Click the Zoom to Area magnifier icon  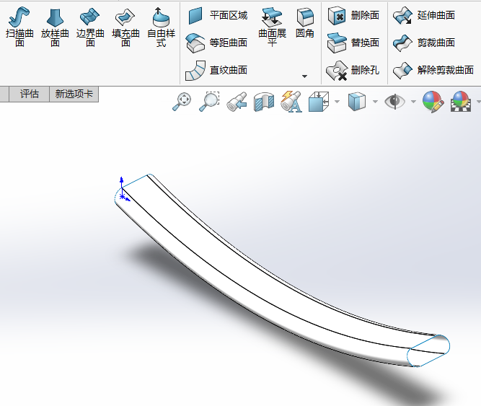pyautogui.click(x=209, y=102)
